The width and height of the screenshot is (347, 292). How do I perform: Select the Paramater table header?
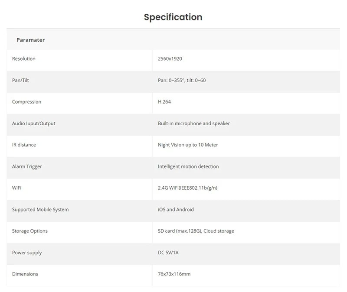[x=30, y=40]
